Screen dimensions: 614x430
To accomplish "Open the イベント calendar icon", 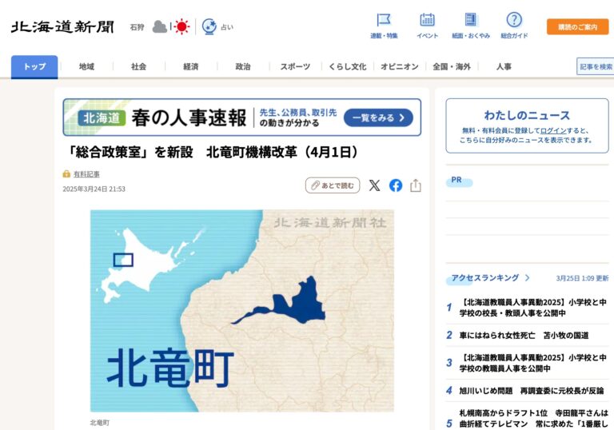I will click(427, 20).
